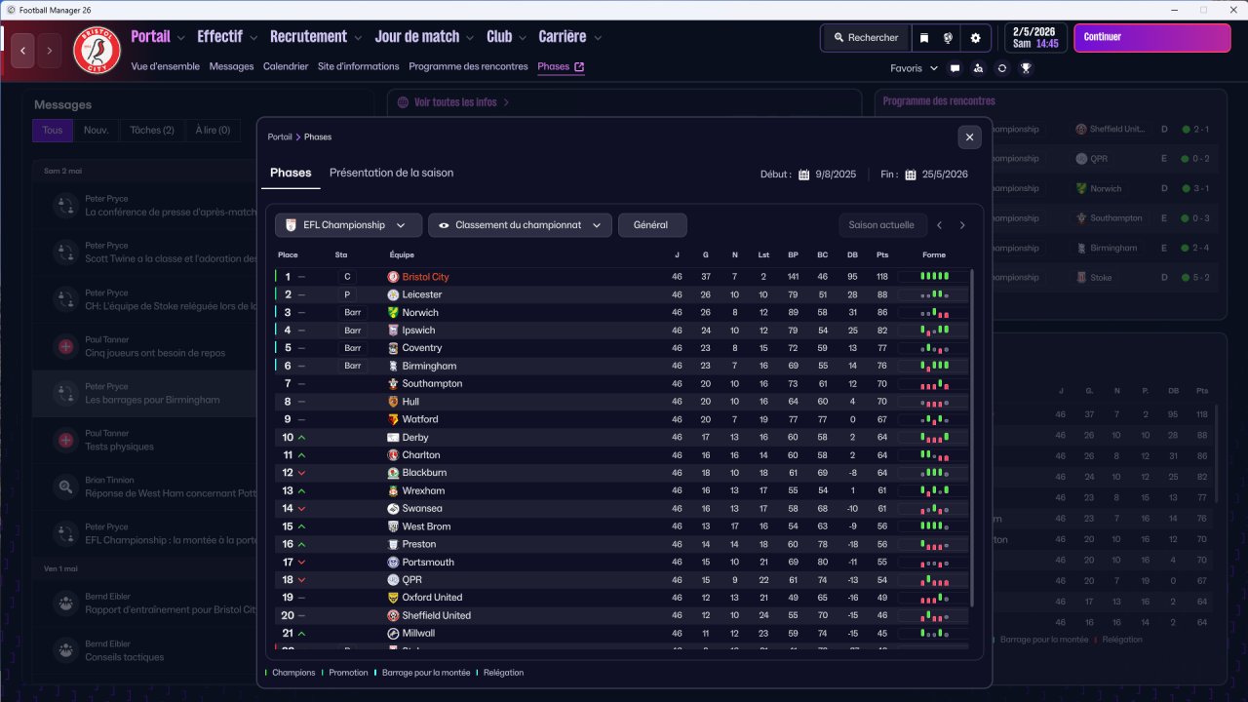This screenshot has height=702, width=1248.
Task: Click the date and time display 2/5/2026
Action: point(1035,38)
